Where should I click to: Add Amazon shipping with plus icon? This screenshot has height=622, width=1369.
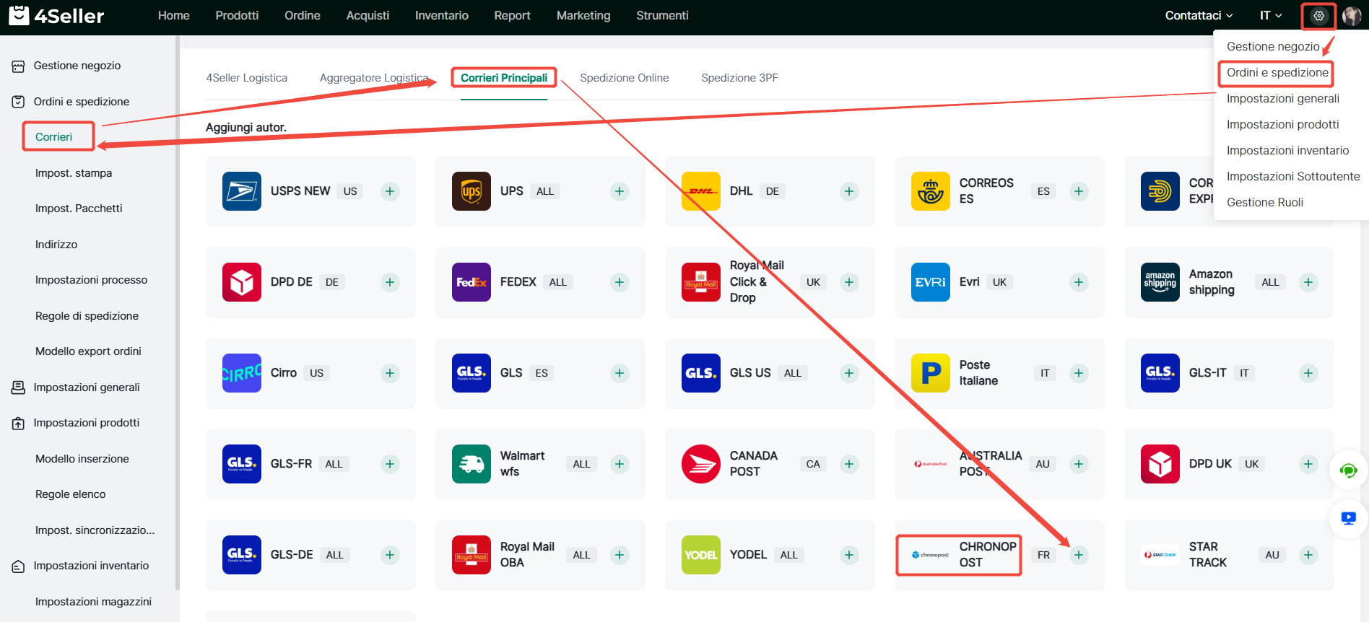[1308, 282]
